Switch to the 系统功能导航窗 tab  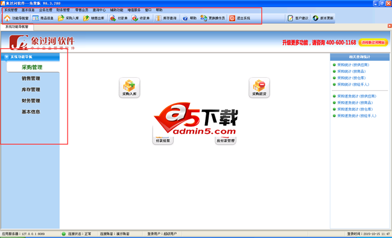click(x=17, y=27)
